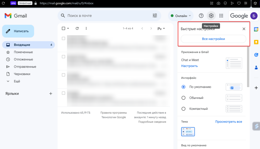
Task: Open Правила программы link
Action: (x=113, y=113)
